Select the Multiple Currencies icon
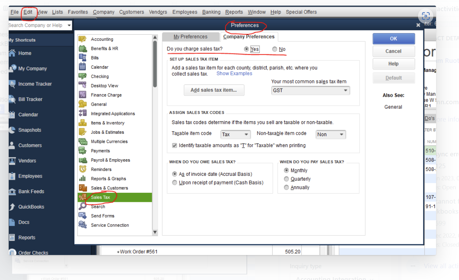 (82, 141)
